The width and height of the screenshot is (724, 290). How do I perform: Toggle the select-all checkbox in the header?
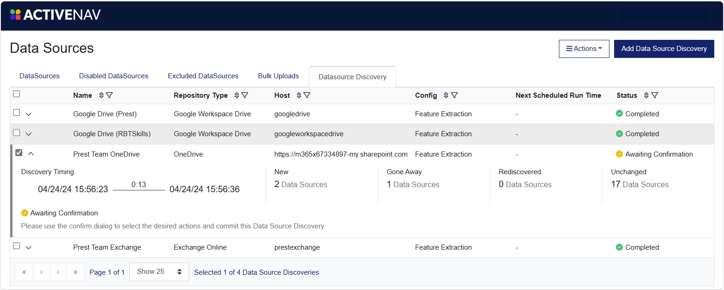point(17,94)
